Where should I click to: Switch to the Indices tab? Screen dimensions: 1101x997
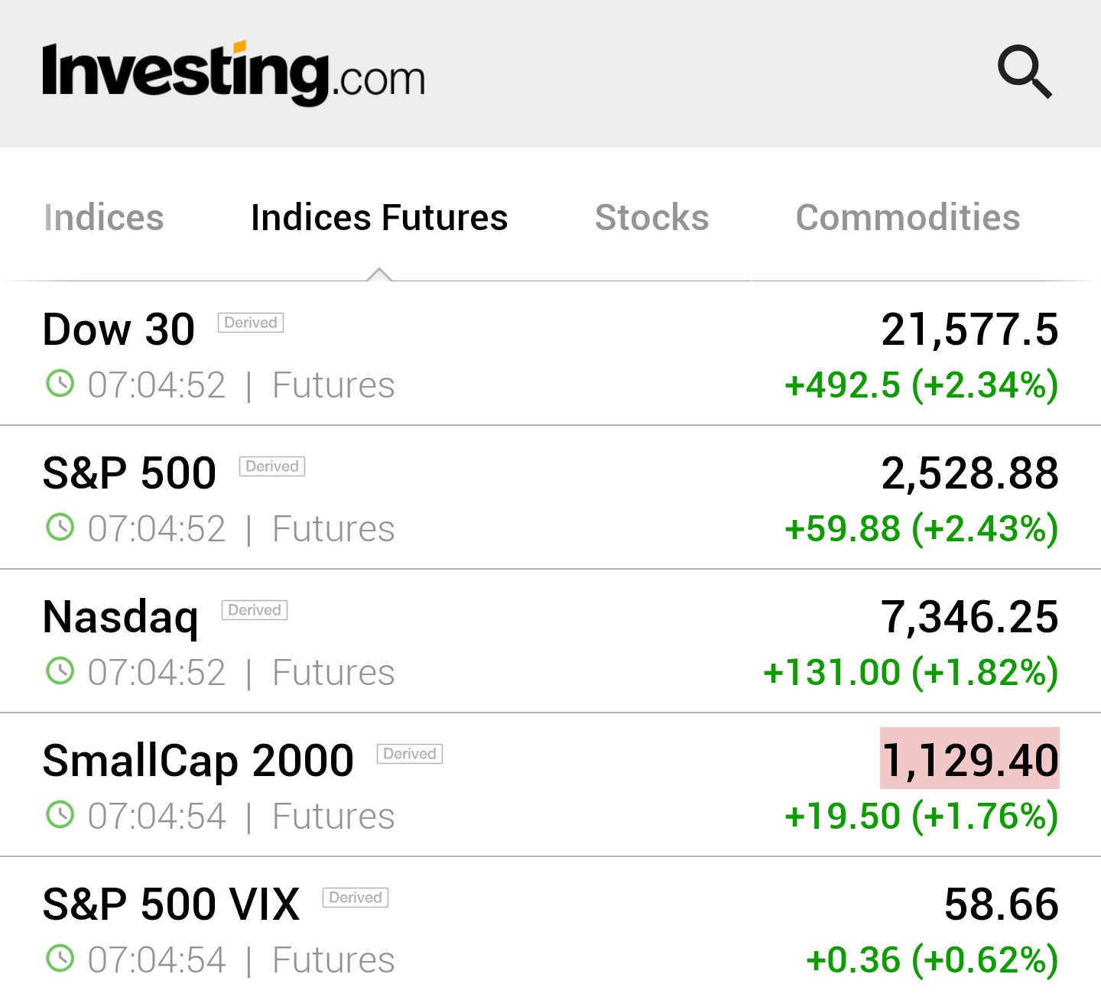pos(104,218)
